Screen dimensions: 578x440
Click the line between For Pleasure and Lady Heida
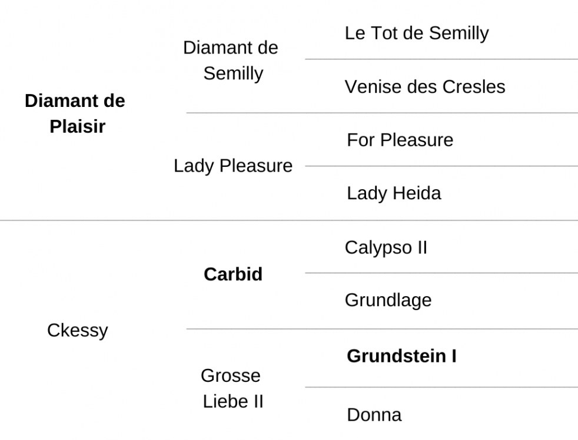click(x=441, y=166)
